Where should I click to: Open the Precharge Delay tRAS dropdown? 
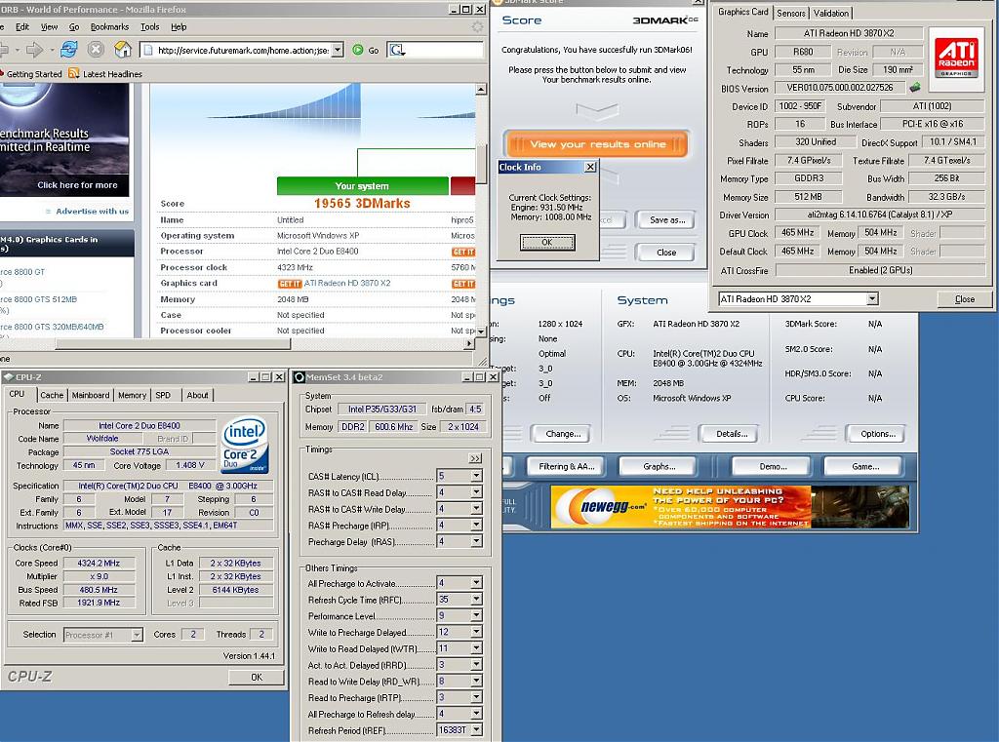tap(476, 541)
